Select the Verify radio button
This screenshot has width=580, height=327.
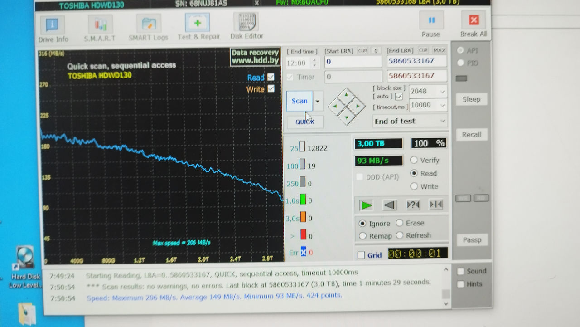(x=414, y=160)
